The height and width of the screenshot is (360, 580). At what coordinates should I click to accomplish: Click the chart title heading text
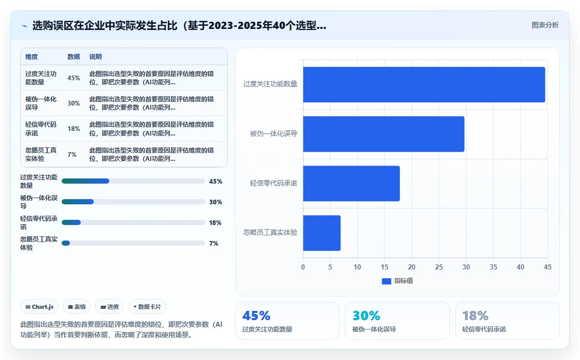click(x=179, y=25)
